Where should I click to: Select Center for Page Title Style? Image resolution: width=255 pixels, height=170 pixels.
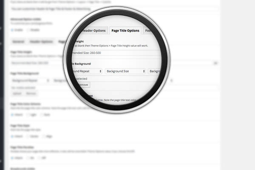29,136
